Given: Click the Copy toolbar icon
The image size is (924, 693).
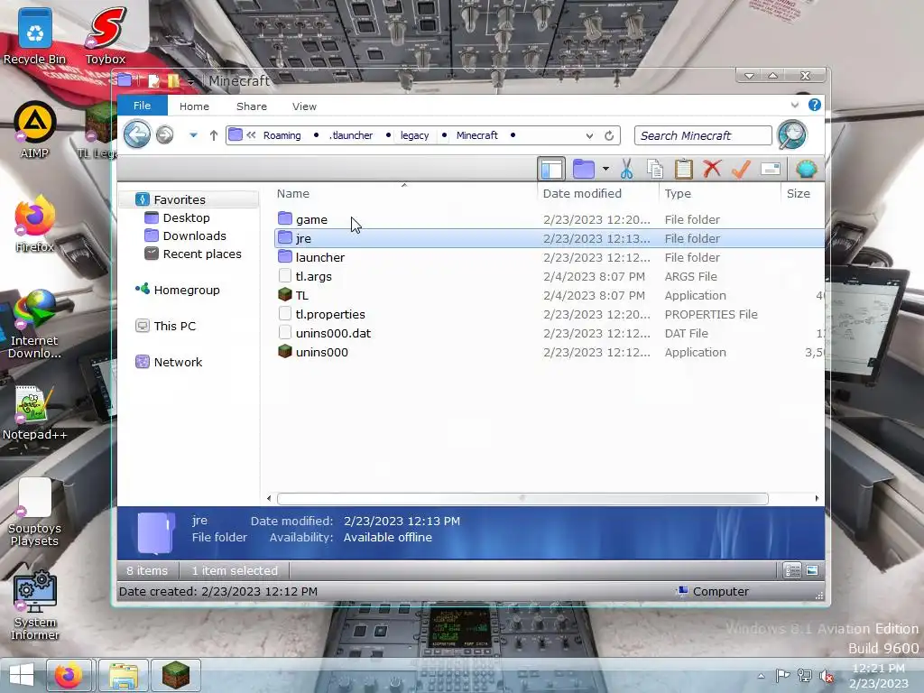Looking at the screenshot, I should (x=655, y=169).
